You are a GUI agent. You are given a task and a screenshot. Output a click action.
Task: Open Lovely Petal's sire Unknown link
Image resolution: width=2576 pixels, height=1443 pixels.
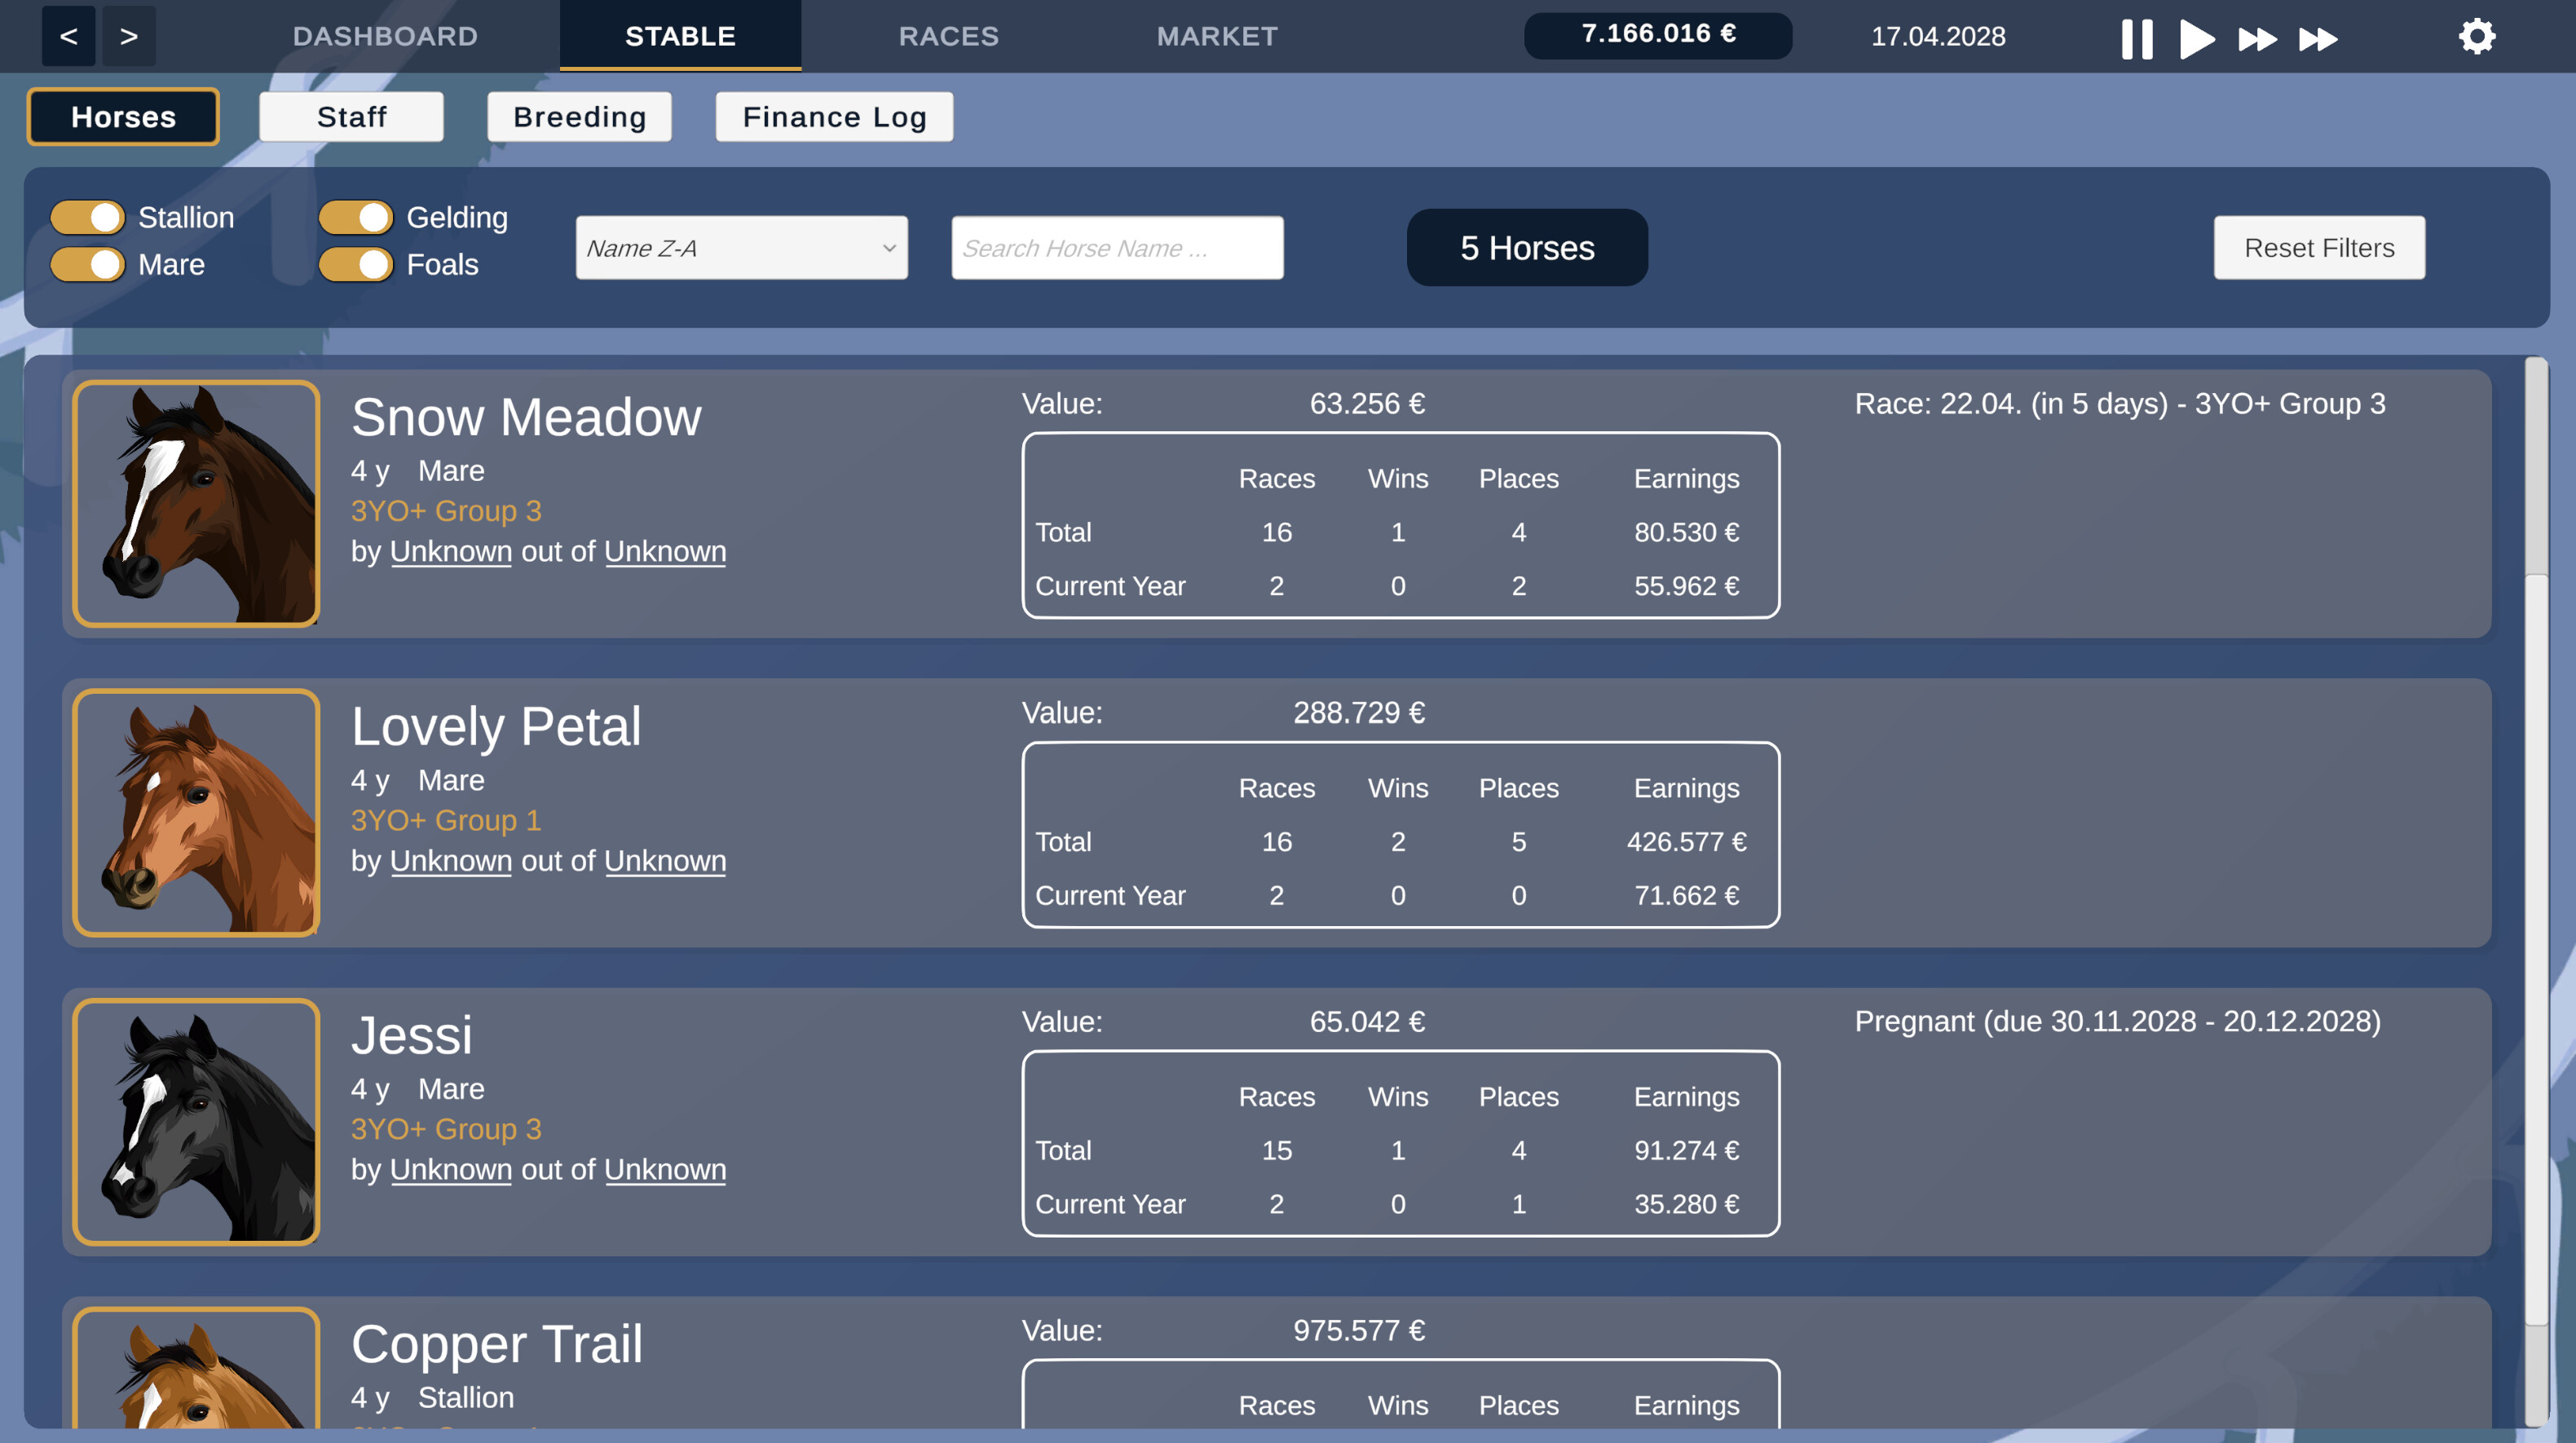pyautogui.click(x=450, y=860)
